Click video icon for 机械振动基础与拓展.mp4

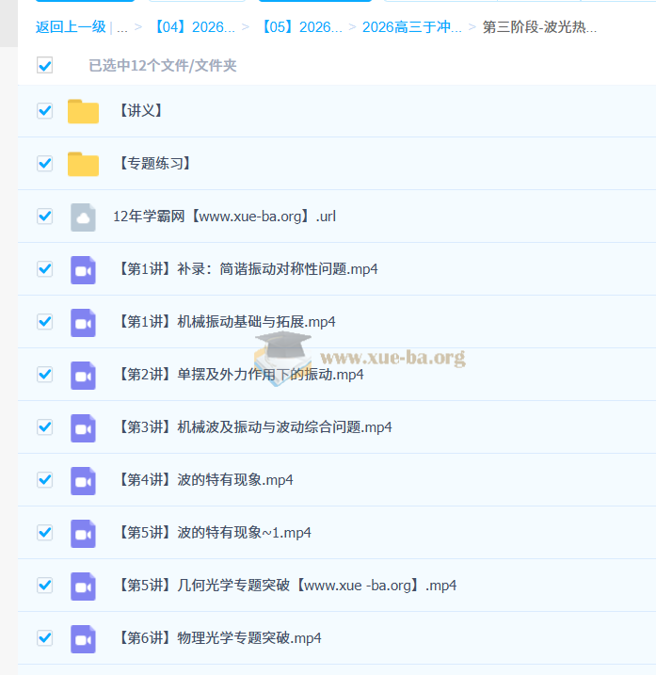coord(83,322)
